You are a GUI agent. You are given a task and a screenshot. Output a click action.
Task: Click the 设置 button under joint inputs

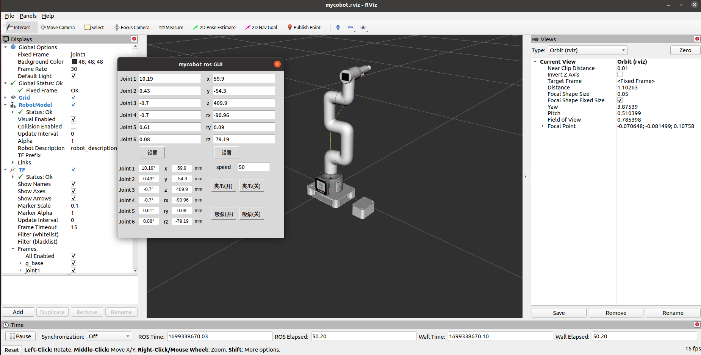152,152
